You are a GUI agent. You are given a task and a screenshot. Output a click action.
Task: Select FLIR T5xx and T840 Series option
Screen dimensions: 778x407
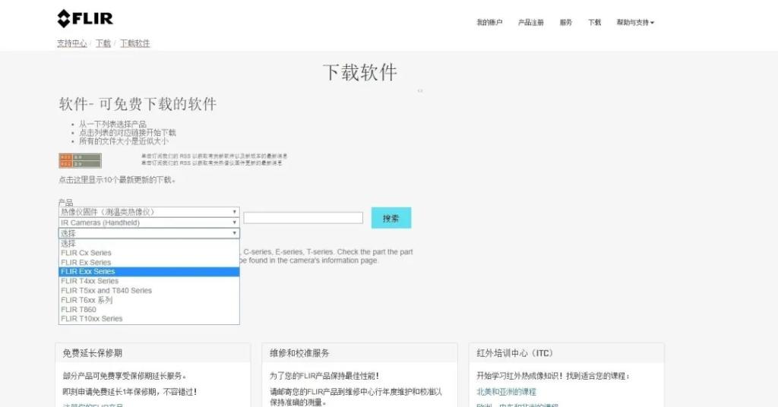pyautogui.click(x=149, y=291)
